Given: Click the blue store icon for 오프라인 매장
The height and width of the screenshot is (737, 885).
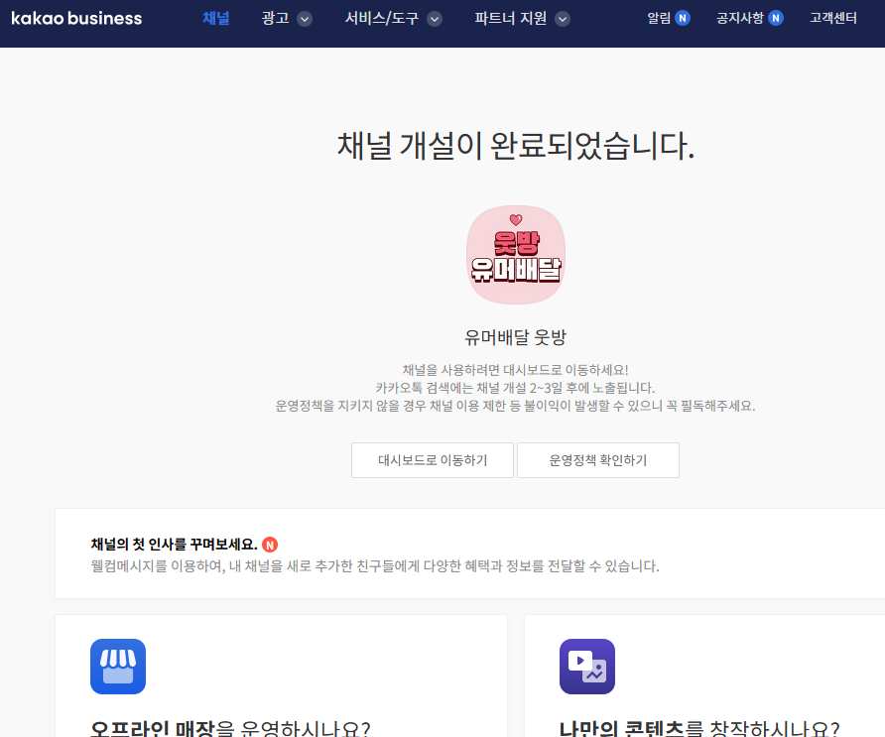Looking at the screenshot, I should click(x=118, y=667).
